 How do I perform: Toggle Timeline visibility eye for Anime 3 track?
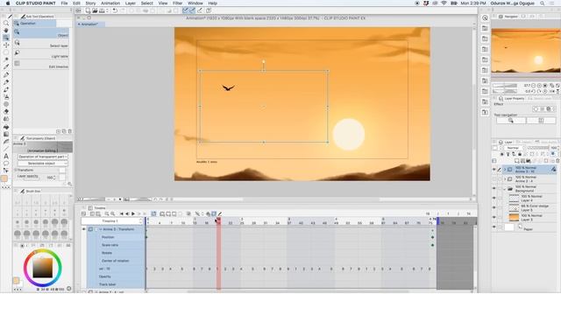pyautogui.click(x=84, y=229)
